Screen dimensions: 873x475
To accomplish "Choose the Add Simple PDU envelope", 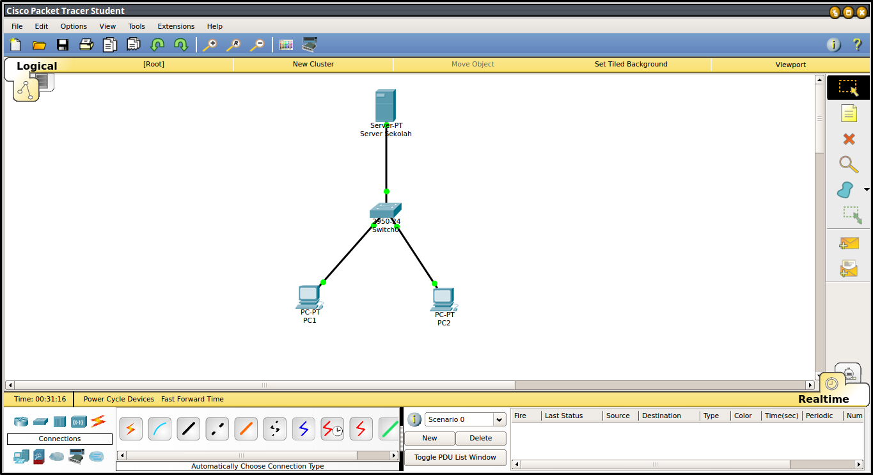I will 849,244.
